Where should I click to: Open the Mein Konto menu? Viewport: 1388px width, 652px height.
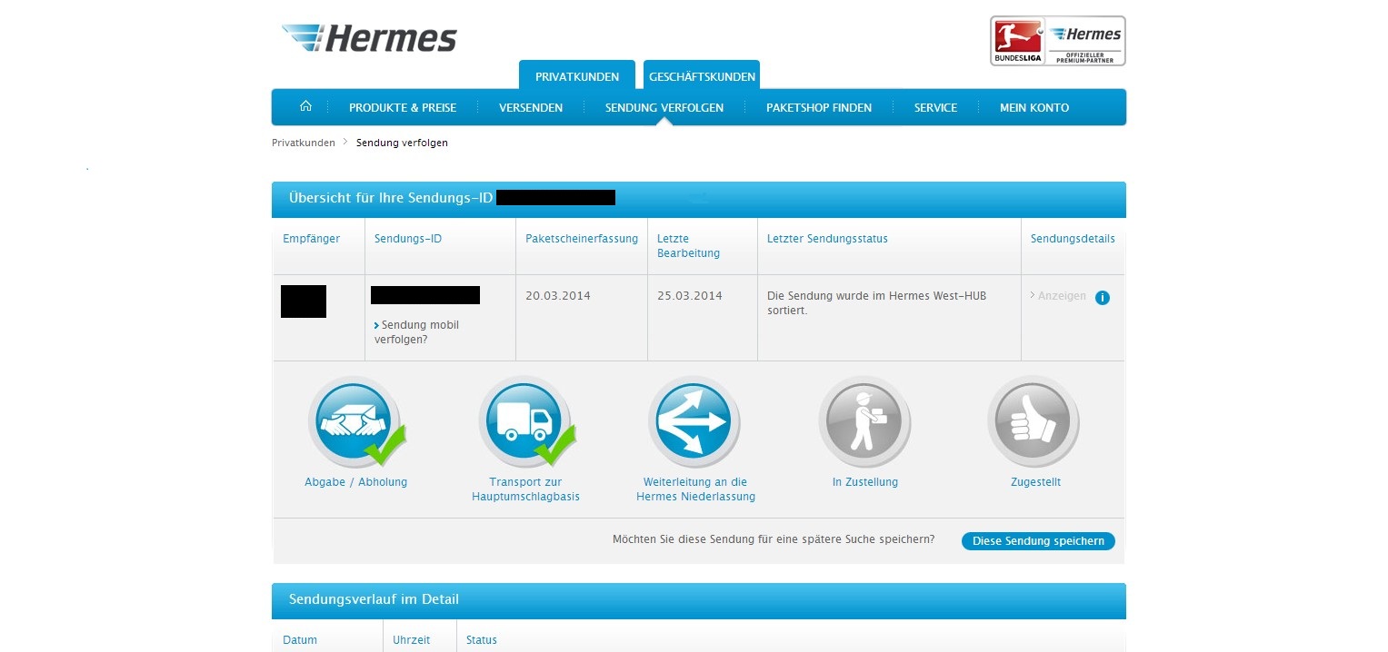(x=1034, y=107)
